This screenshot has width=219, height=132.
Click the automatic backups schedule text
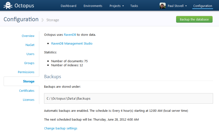[x=116, y=111]
